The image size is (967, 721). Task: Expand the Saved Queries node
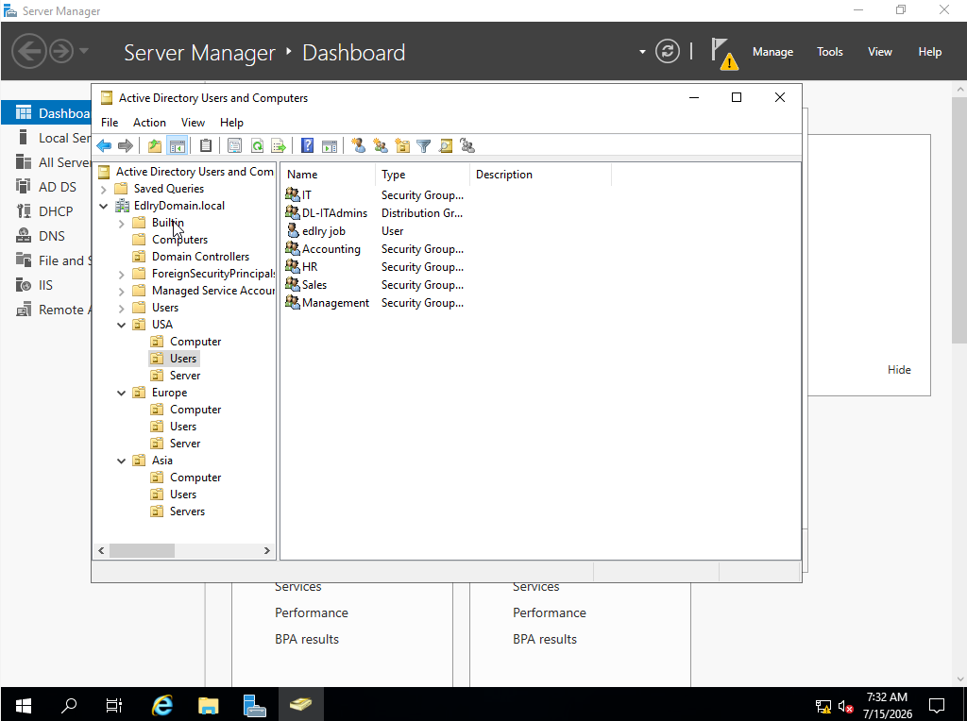(104, 189)
